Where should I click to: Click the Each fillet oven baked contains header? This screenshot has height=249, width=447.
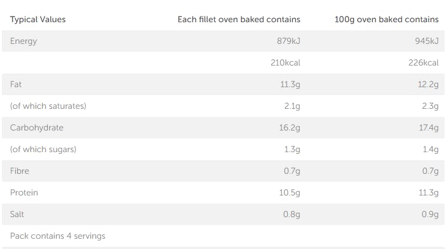pyautogui.click(x=239, y=19)
